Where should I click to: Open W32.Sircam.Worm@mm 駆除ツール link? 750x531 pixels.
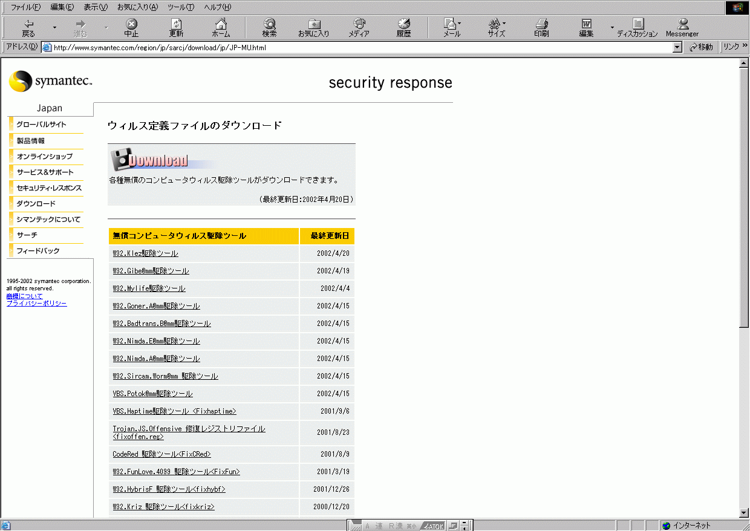[x=165, y=376]
